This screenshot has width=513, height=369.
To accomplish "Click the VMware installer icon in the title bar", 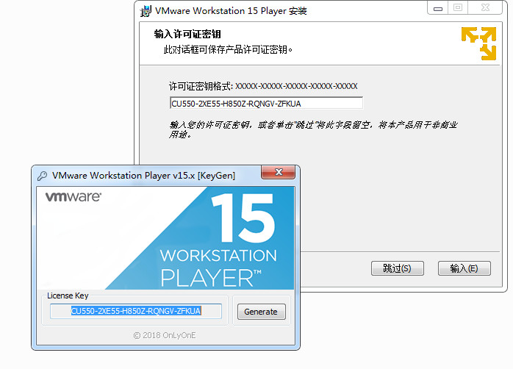I will 146,11.
